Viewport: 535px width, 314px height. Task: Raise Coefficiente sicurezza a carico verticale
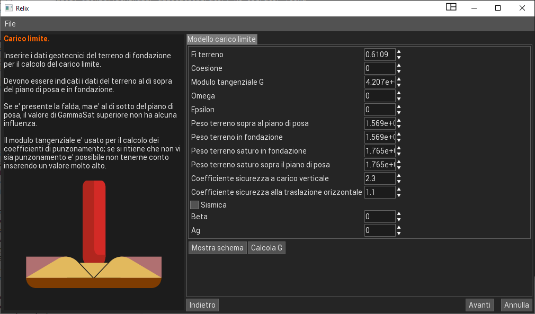coord(399,176)
